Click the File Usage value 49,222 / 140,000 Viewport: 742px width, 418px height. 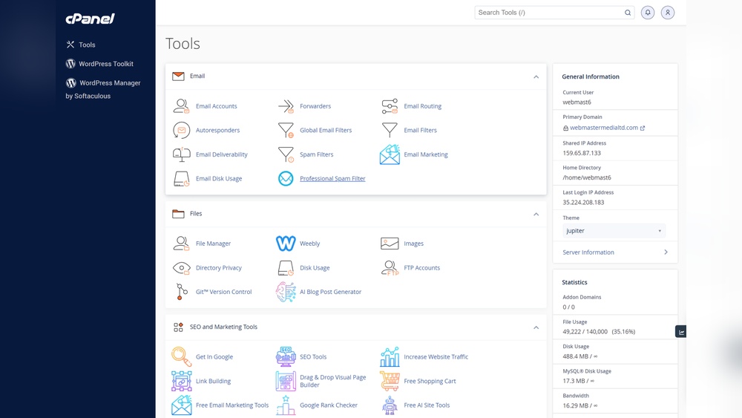(x=585, y=332)
